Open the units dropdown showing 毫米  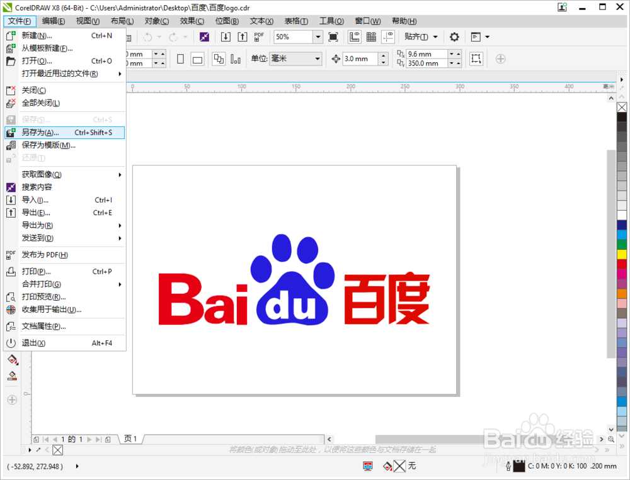(x=295, y=59)
